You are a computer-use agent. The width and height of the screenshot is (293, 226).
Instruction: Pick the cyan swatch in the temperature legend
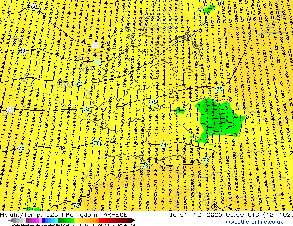[x=56, y=220]
